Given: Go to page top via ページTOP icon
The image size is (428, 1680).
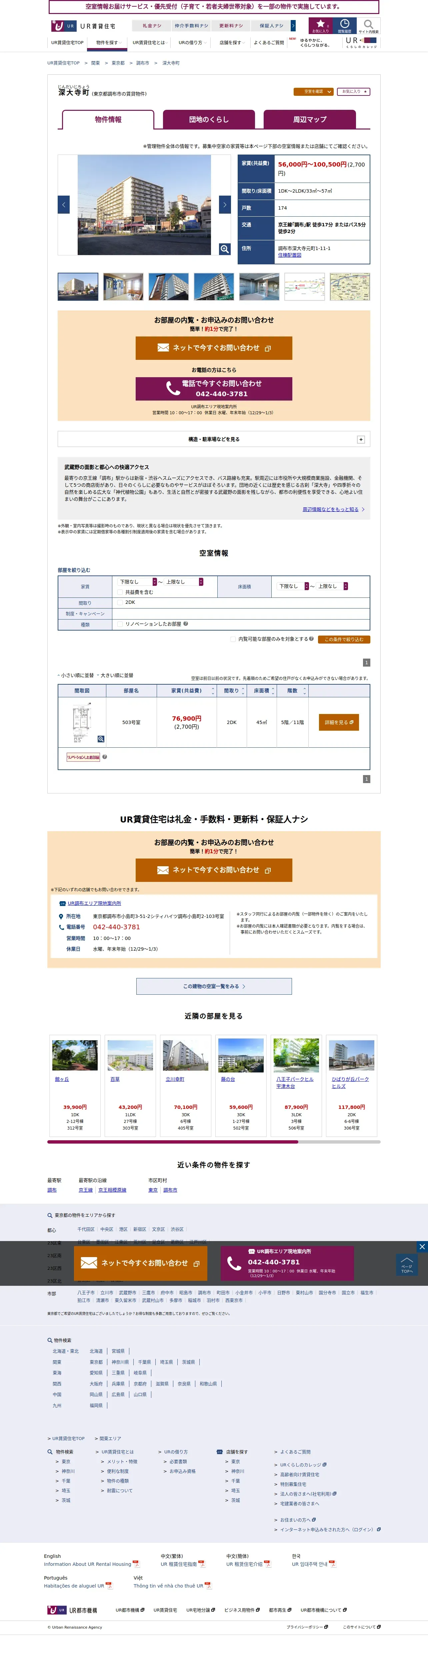Looking at the screenshot, I should tap(407, 1265).
